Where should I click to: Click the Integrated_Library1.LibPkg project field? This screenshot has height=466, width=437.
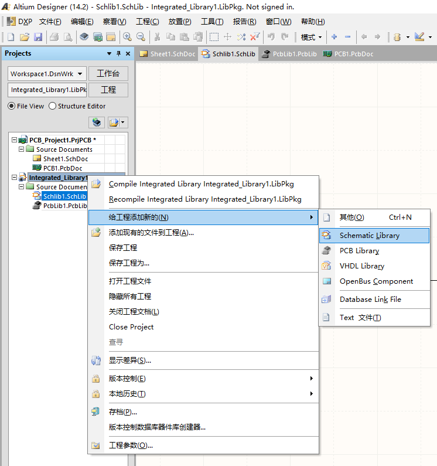pos(47,90)
